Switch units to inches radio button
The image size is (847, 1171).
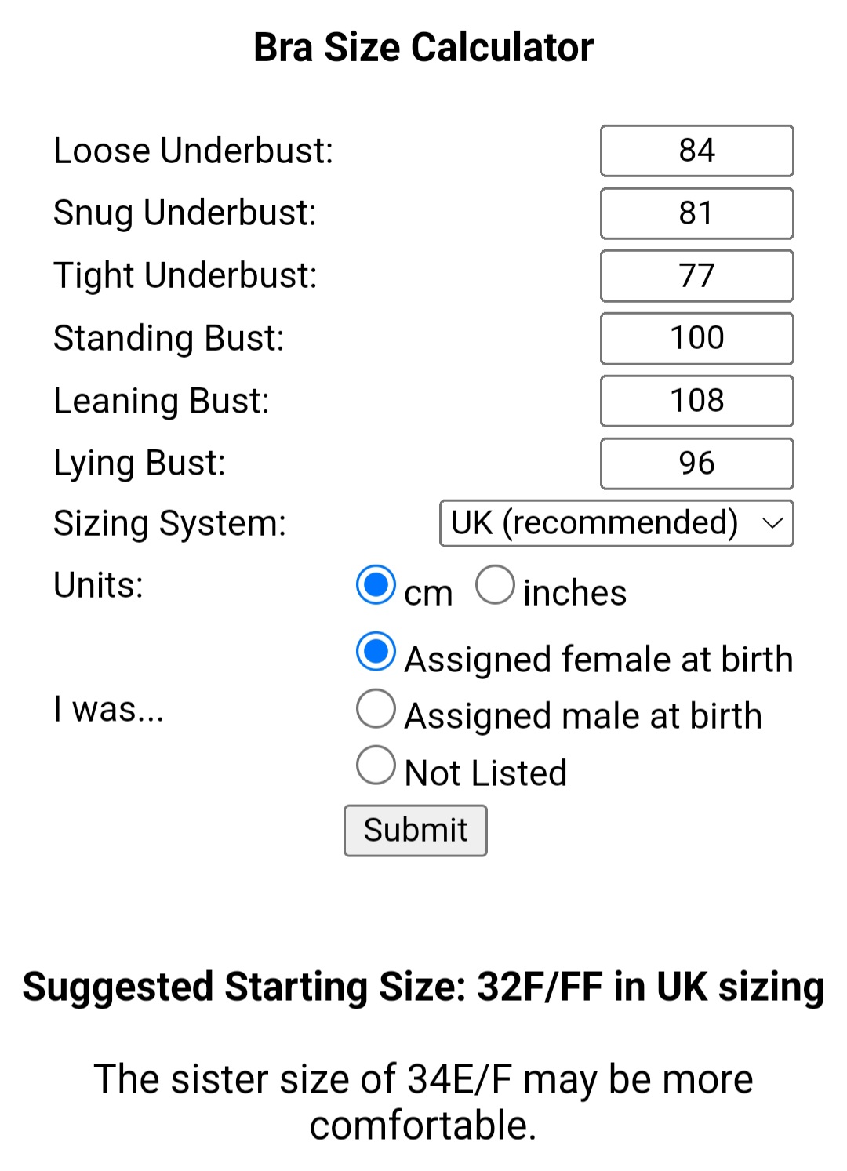pos(495,585)
